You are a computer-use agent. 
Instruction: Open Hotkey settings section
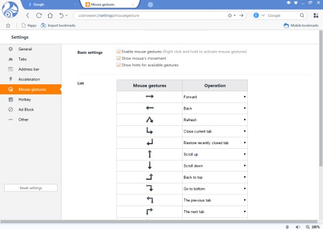[31, 100]
